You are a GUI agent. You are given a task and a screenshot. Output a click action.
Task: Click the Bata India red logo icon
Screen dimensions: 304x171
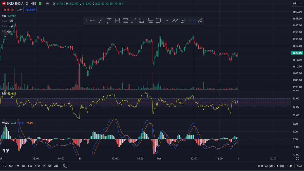pos(4,4)
